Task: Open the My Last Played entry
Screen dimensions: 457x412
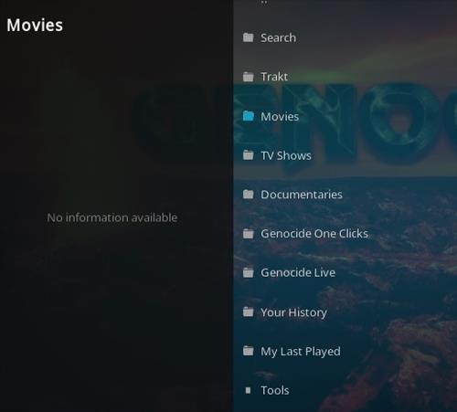Action: point(301,352)
